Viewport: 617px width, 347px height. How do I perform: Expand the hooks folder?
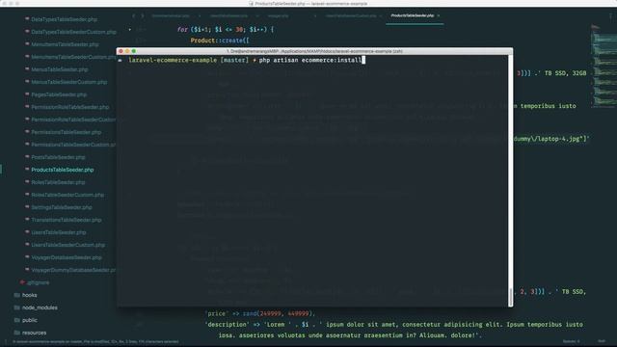pyautogui.click(x=30, y=295)
